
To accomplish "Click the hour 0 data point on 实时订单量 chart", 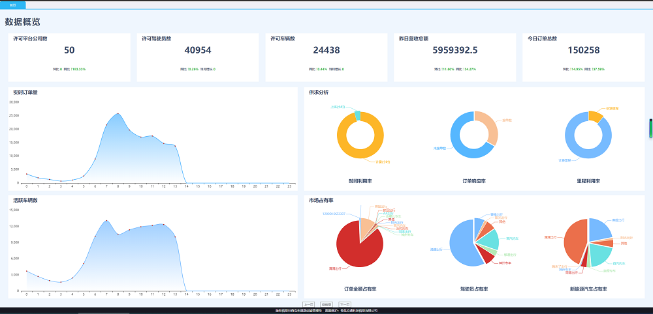I will pyautogui.click(x=27, y=174).
